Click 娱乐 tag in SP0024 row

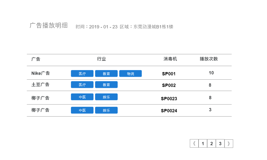(x=106, y=110)
